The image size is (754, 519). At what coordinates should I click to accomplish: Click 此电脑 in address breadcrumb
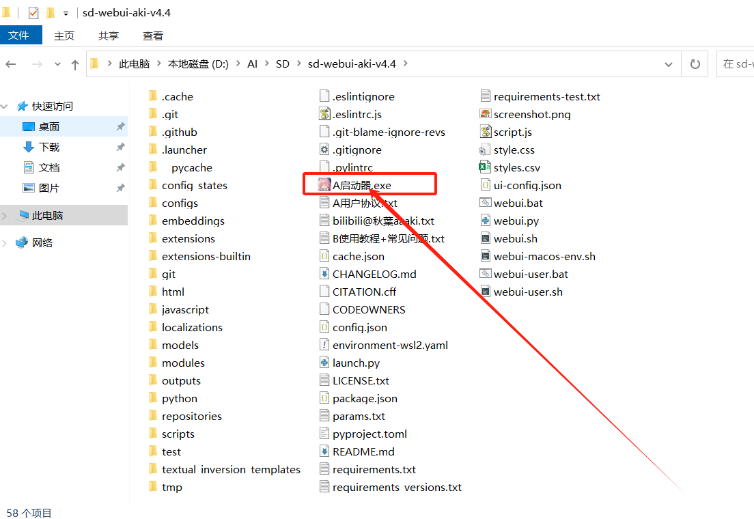134,64
